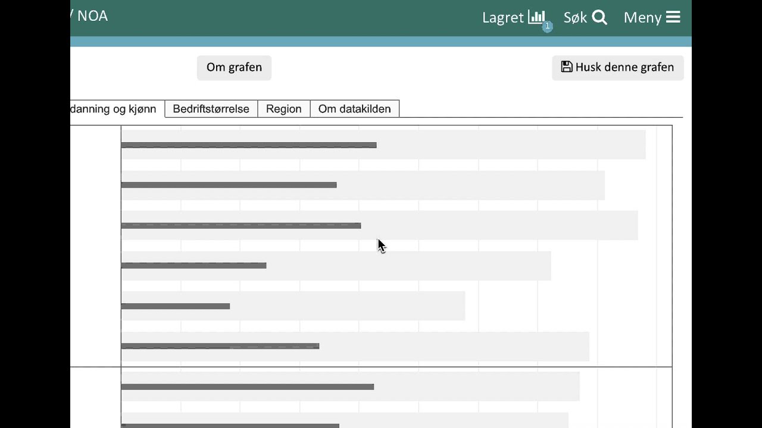The height and width of the screenshot is (428, 762).
Task: Click the shortest dark bar in the chart
Action: 175,306
